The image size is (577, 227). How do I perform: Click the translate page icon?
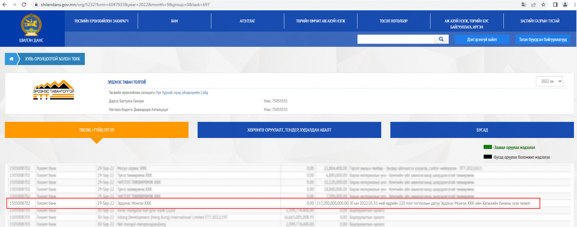point(524,5)
